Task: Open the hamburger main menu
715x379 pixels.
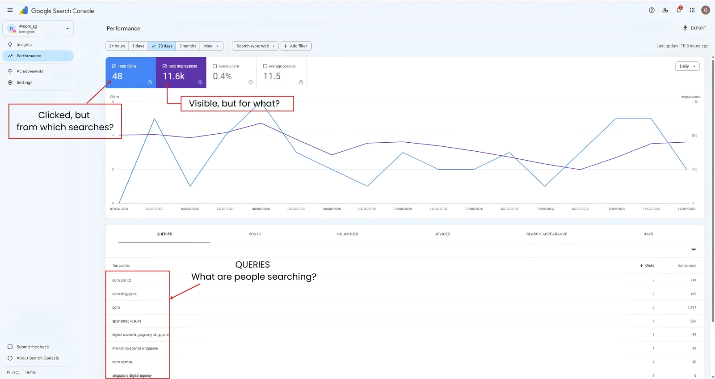Action: click(x=10, y=10)
